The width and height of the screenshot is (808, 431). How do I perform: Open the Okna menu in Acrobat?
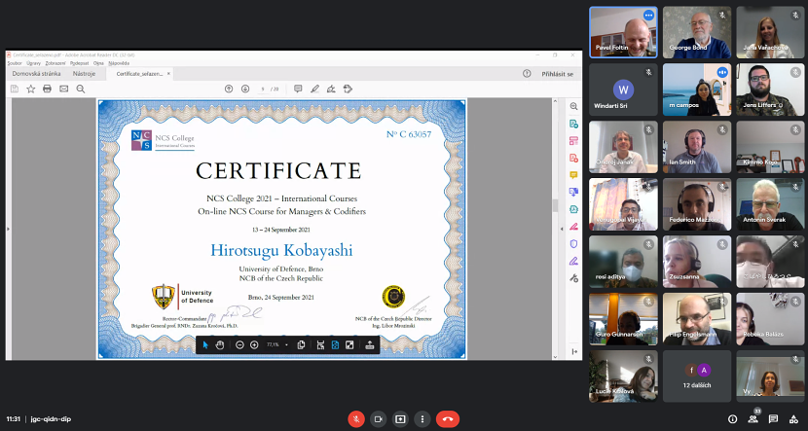(98, 63)
